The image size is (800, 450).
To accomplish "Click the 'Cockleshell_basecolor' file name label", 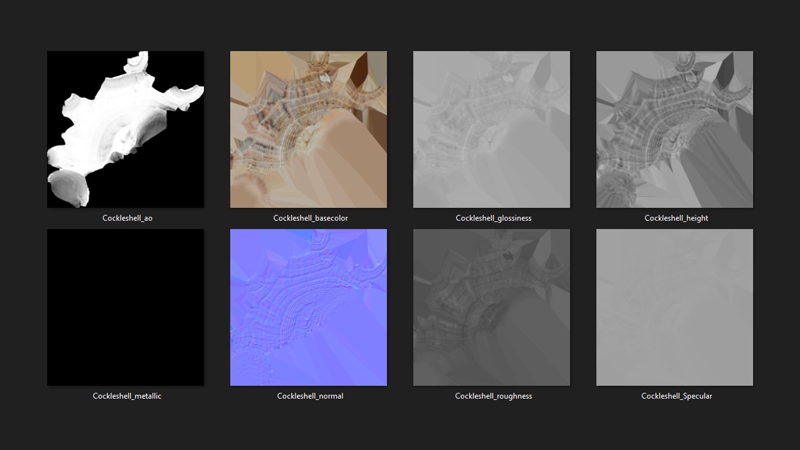I will [310, 218].
